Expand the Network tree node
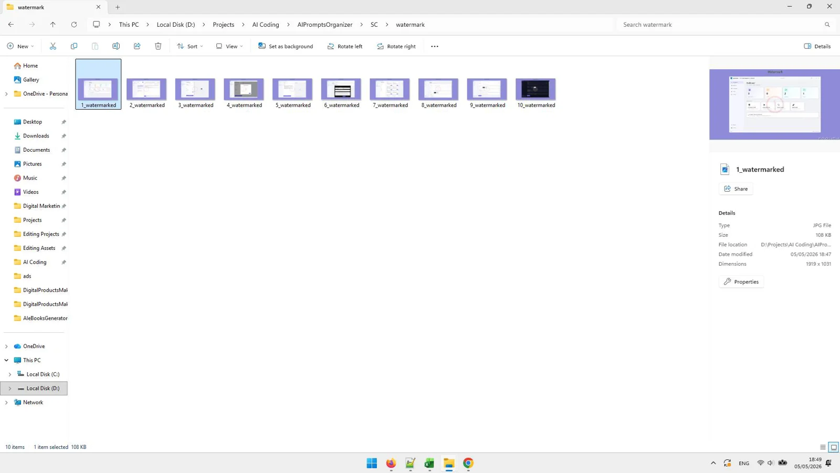840x473 pixels. pyautogui.click(x=6, y=403)
